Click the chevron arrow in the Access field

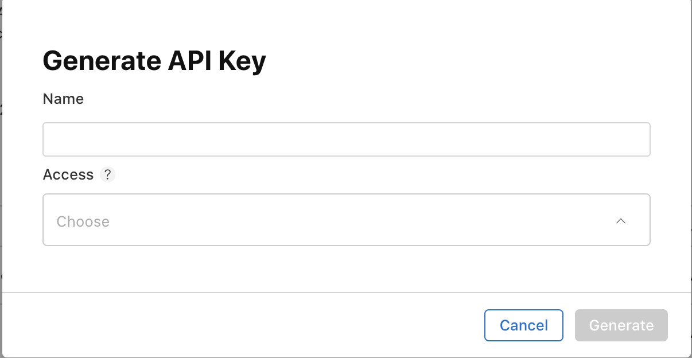click(x=620, y=221)
